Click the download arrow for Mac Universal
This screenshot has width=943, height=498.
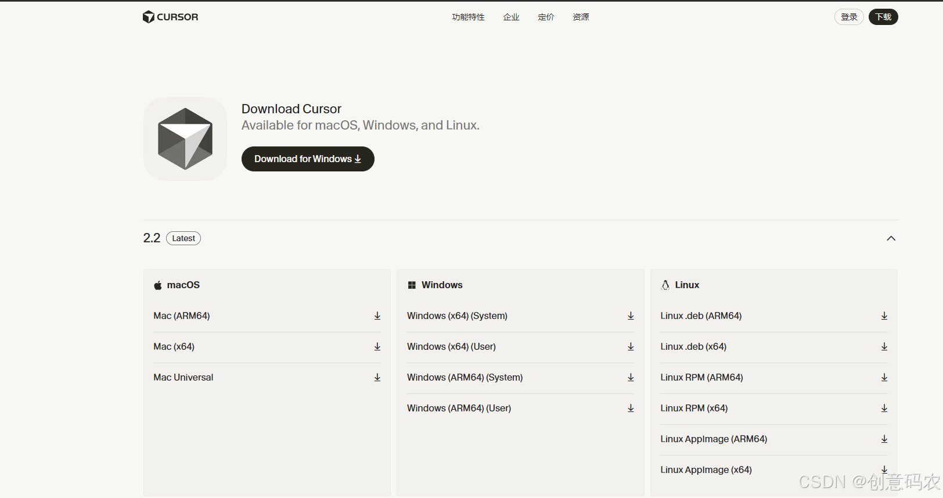click(377, 377)
